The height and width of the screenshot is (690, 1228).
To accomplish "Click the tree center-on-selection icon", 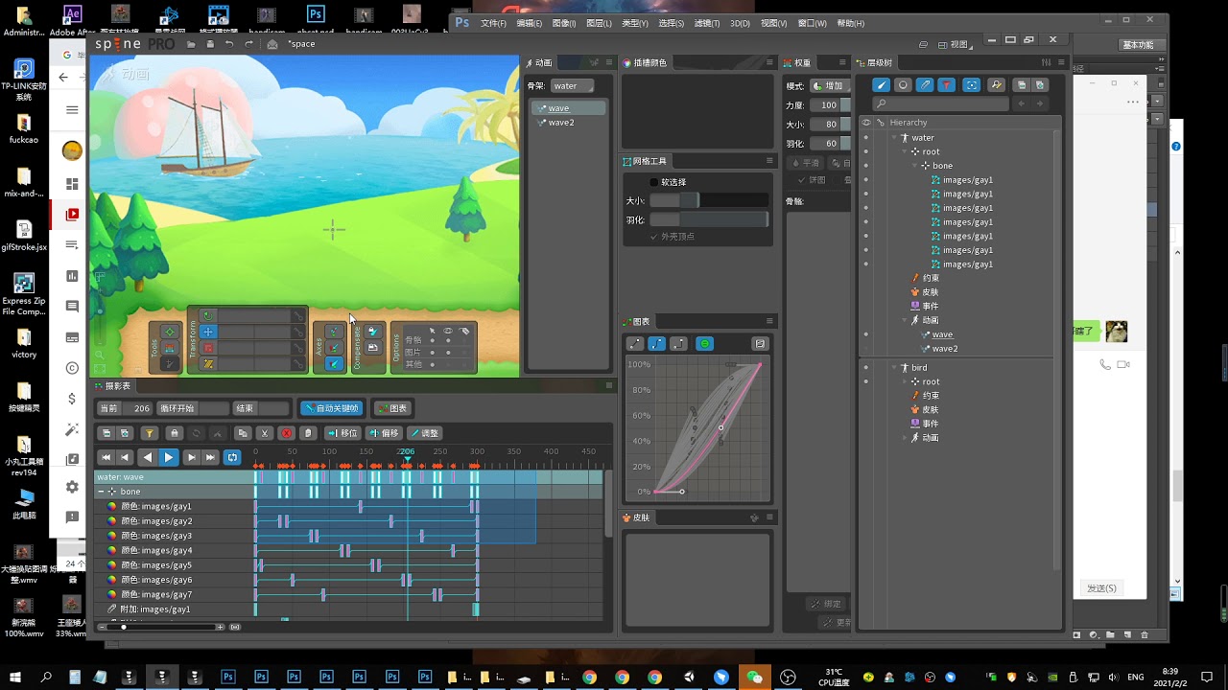I will coord(972,84).
